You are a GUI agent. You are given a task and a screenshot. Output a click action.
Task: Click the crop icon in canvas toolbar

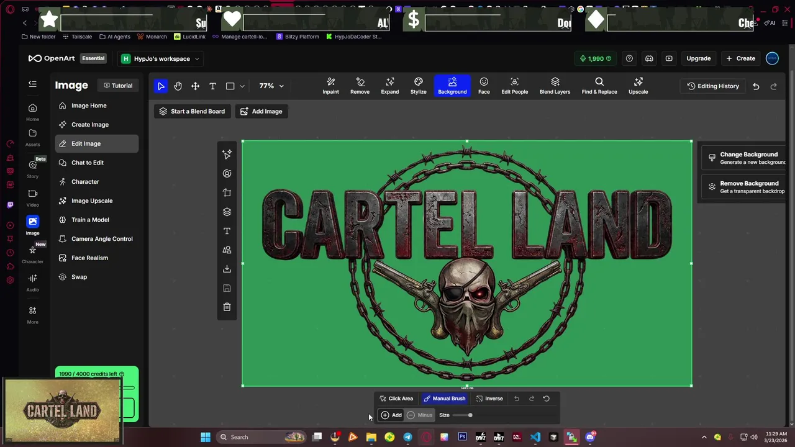227,192
